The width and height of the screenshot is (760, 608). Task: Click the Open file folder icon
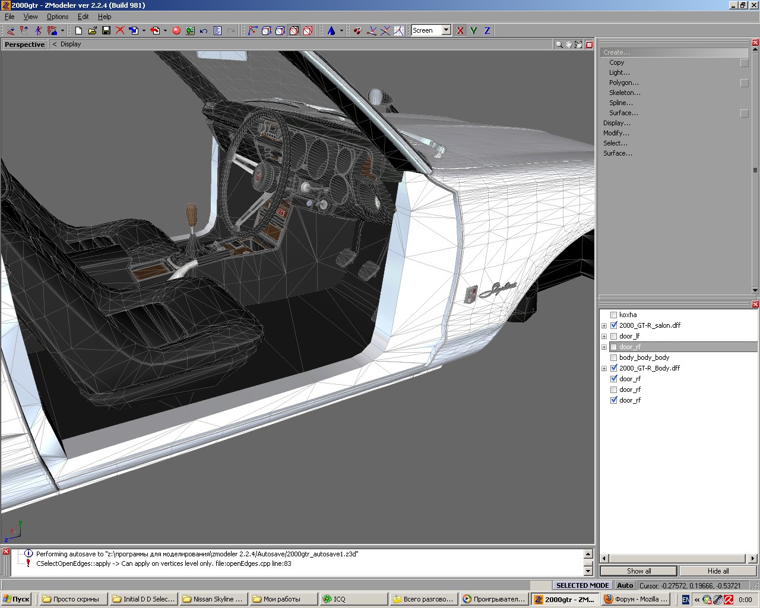(x=92, y=30)
